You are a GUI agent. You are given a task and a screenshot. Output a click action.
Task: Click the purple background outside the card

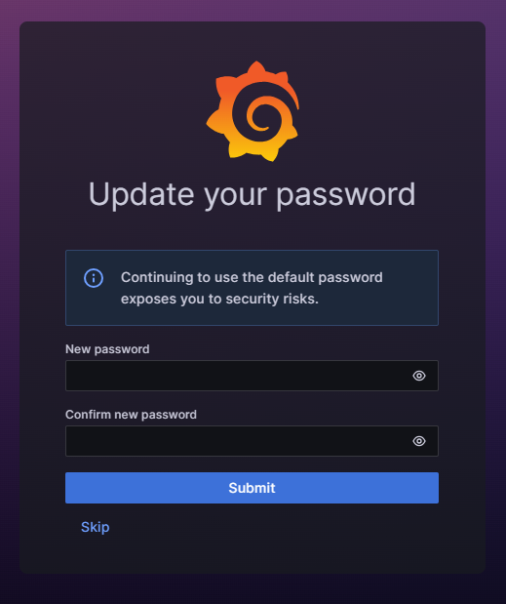click(10, 308)
